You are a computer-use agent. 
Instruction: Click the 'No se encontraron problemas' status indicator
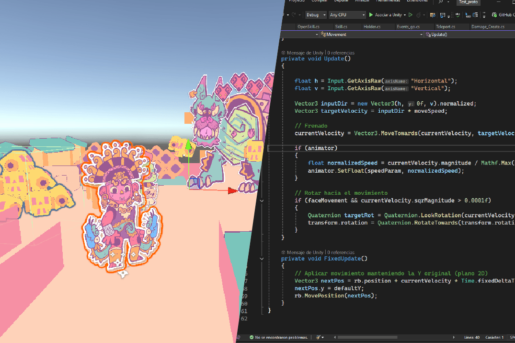(x=278, y=337)
